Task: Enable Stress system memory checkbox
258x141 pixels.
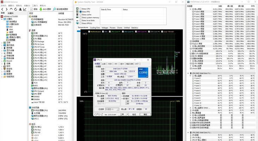Action: (x=80, y=17)
